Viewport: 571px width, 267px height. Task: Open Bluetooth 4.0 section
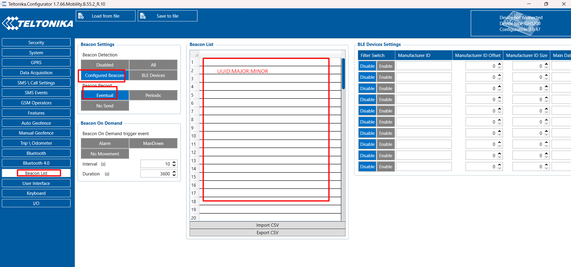pyautogui.click(x=36, y=163)
